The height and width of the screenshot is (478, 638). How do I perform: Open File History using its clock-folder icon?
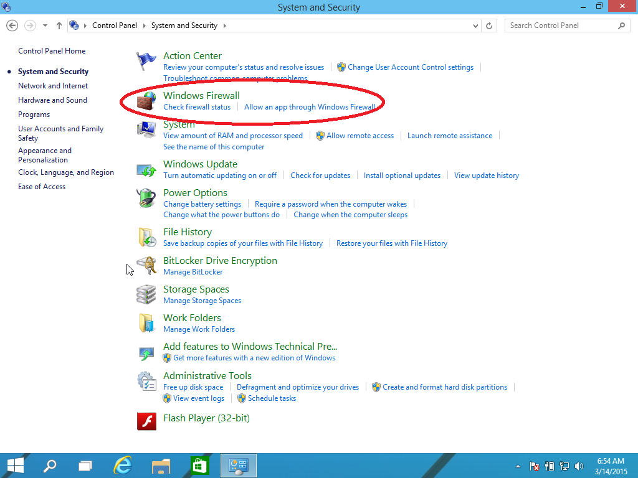point(146,237)
